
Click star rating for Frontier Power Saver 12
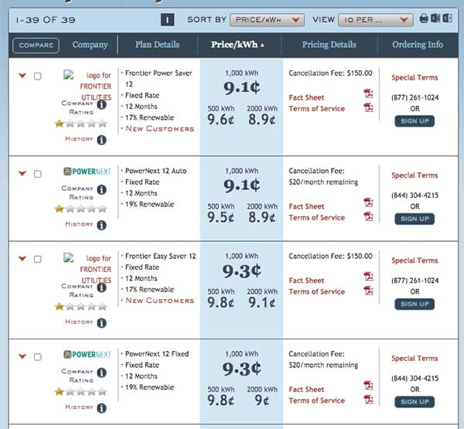[80, 124]
